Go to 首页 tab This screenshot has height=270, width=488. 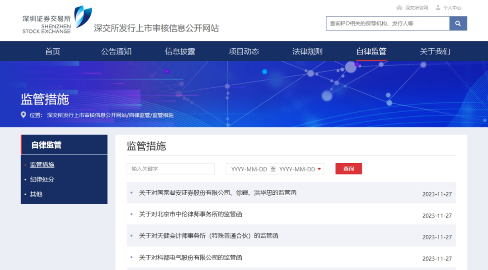click(x=52, y=51)
